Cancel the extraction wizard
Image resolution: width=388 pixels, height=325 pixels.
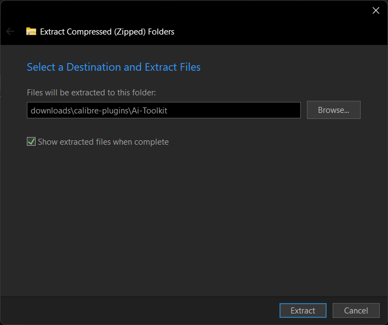(x=356, y=310)
